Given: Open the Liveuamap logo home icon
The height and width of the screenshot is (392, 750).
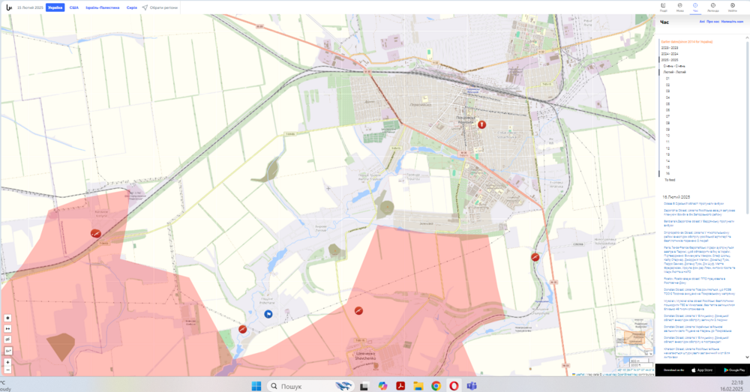Looking at the screenshot, I should (8, 7).
